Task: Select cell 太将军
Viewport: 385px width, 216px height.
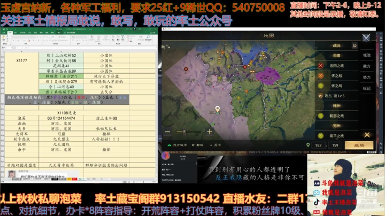Action: (21, 134)
